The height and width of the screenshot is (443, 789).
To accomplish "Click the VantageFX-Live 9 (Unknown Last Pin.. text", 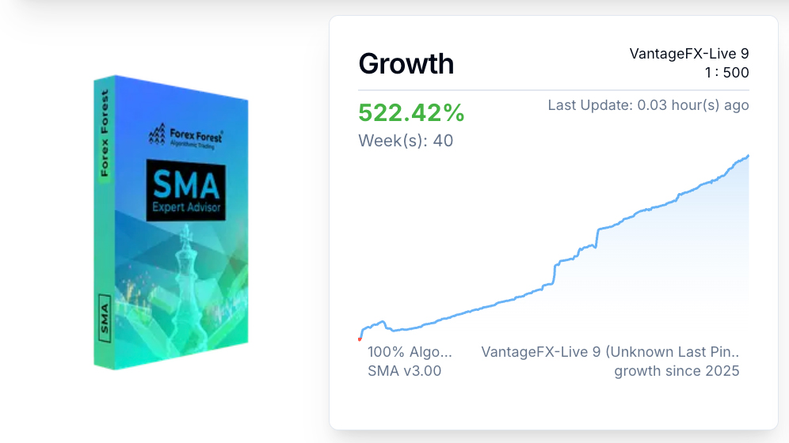I will pyautogui.click(x=610, y=352).
